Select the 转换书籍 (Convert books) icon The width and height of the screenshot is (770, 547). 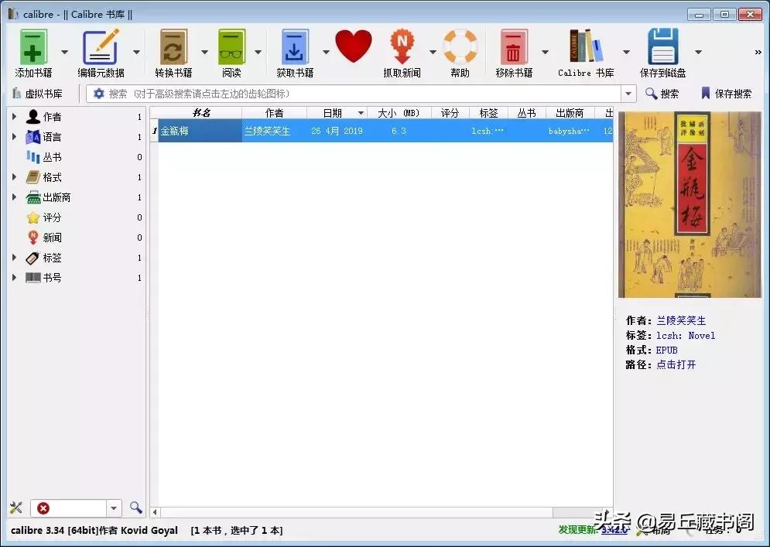pyautogui.click(x=173, y=48)
